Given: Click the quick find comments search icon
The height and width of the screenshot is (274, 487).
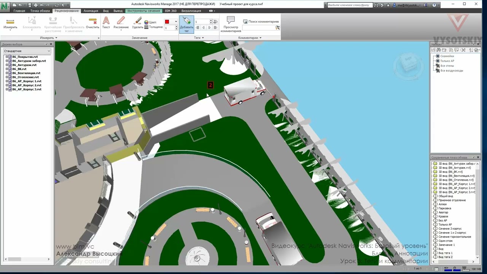Looking at the screenshot, I should click(278, 28).
